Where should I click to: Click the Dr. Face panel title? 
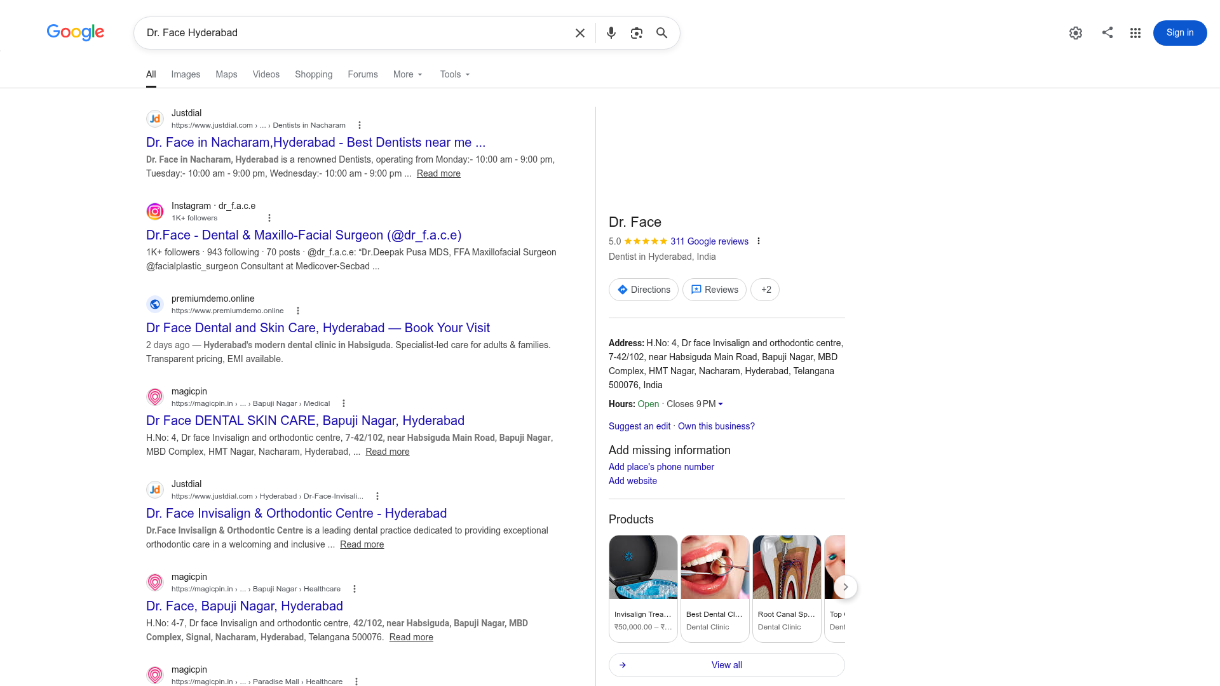(635, 222)
